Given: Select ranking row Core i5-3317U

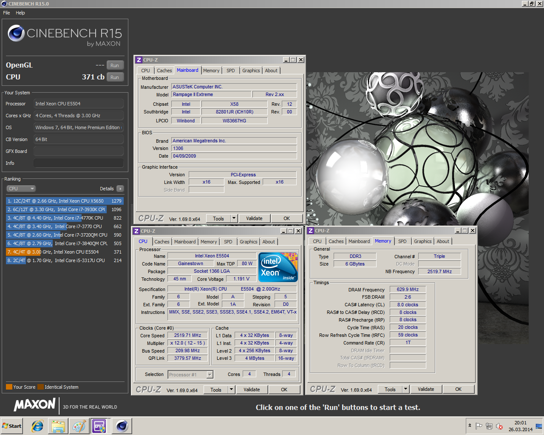Looking at the screenshot, I should tap(64, 260).
